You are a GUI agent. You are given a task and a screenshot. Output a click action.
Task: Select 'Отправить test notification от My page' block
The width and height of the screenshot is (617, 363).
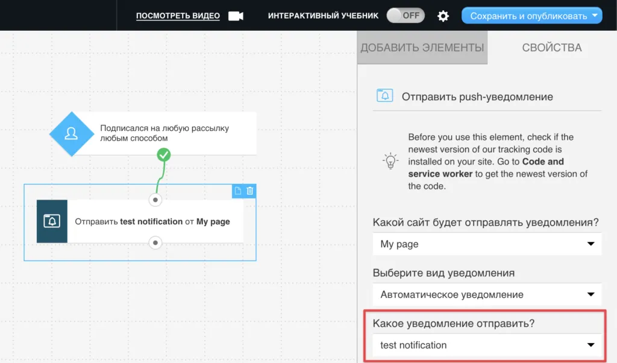pyautogui.click(x=140, y=221)
